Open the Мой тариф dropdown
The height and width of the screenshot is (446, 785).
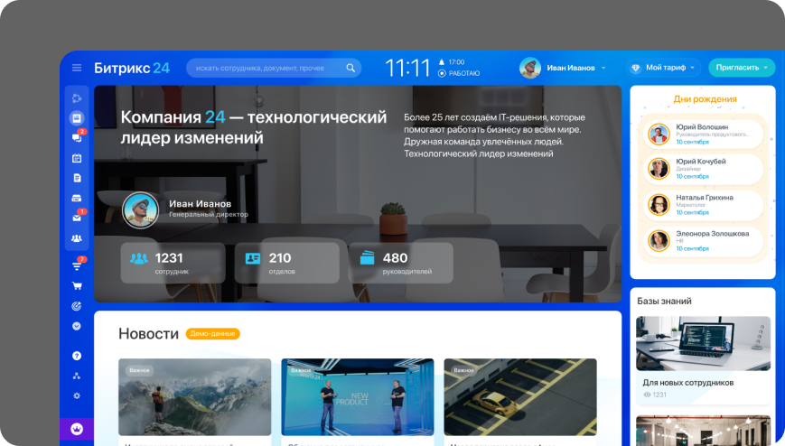tap(664, 68)
